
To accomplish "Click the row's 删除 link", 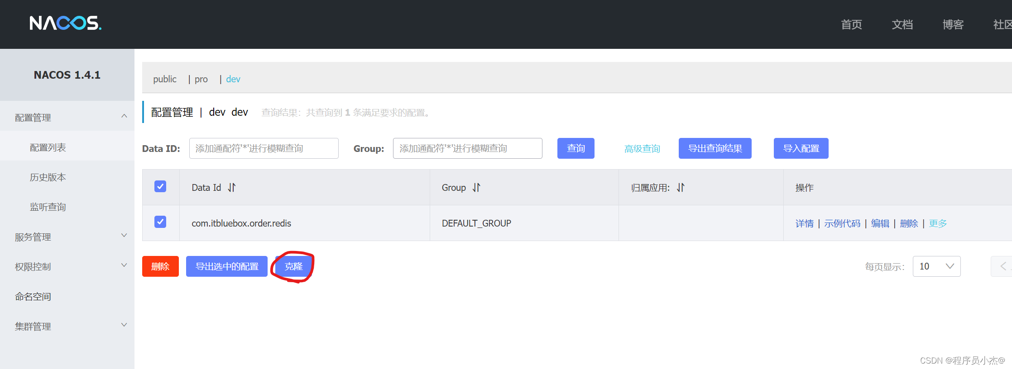I will (909, 223).
